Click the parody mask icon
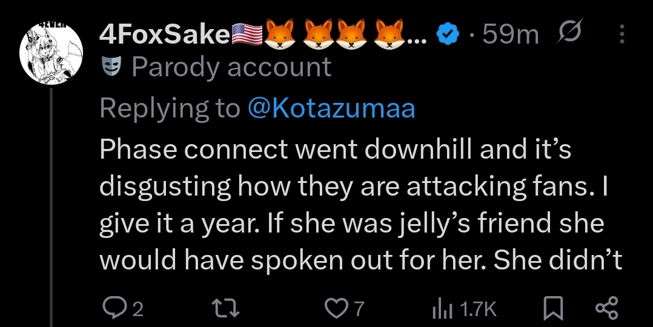 (x=111, y=67)
